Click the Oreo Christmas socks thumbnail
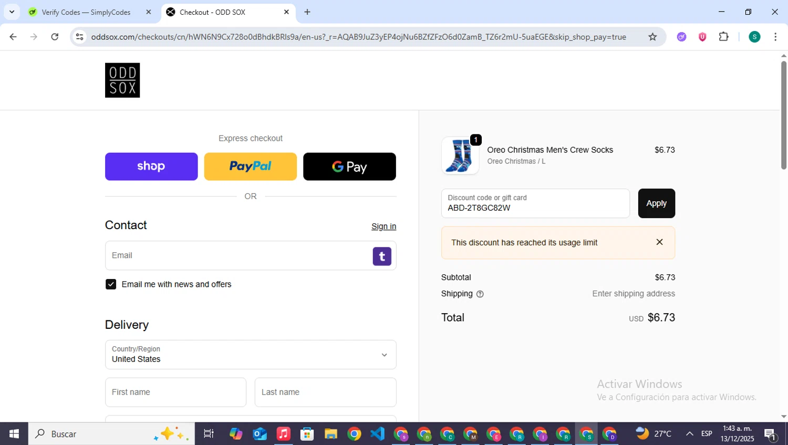 point(460,156)
